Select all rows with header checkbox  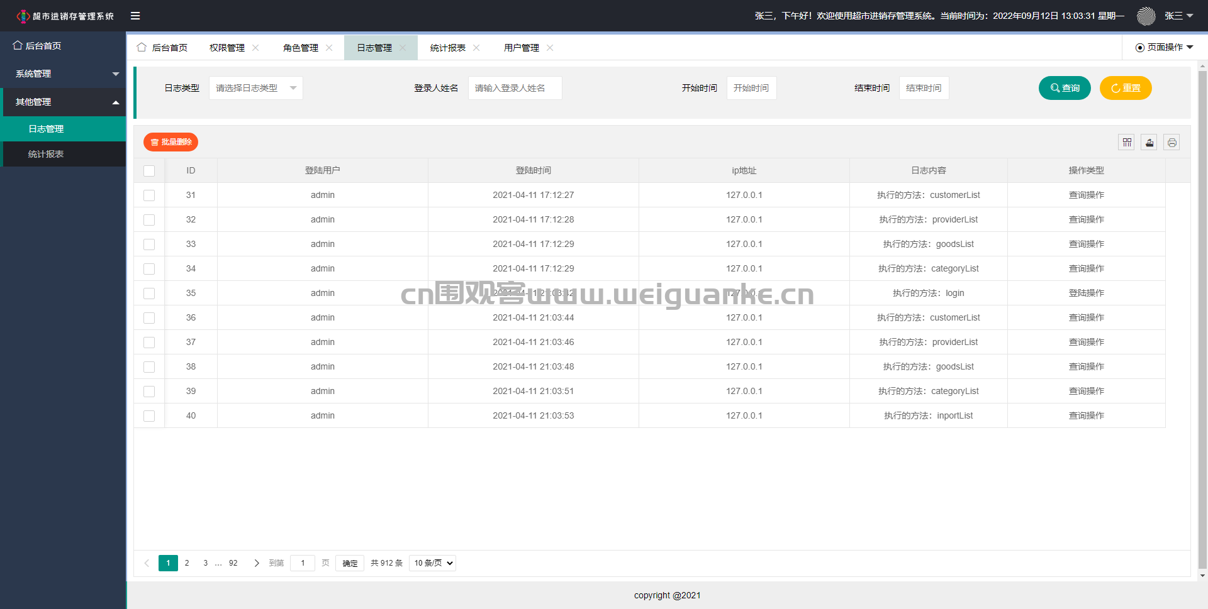[149, 171]
